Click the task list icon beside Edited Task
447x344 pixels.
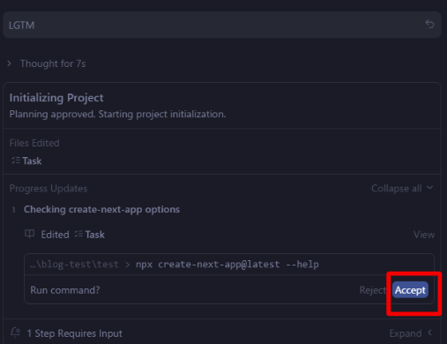78,234
